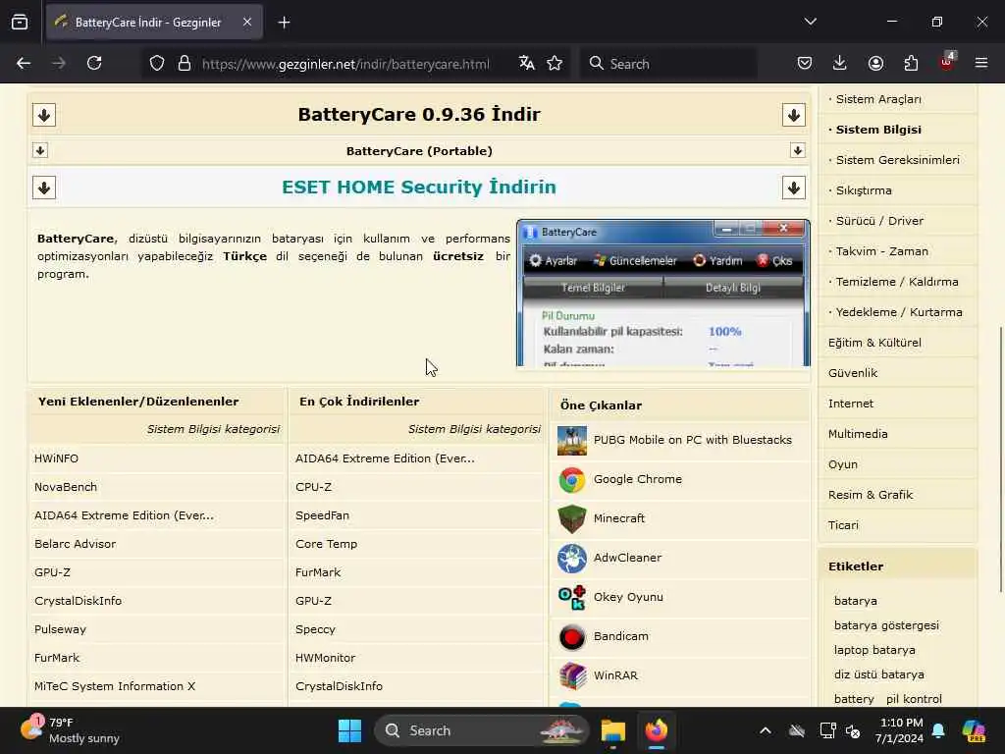
Task: Click the Firefox Search input field
Action: 668,64
